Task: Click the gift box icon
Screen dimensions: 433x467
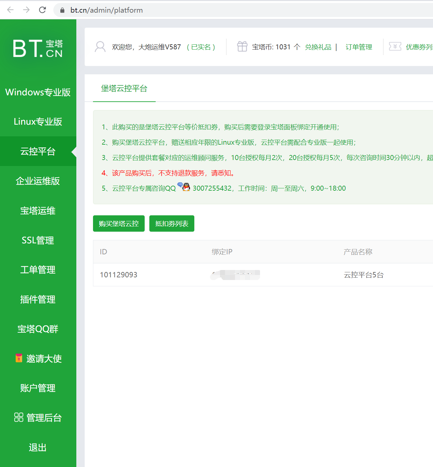Action: pos(242,47)
